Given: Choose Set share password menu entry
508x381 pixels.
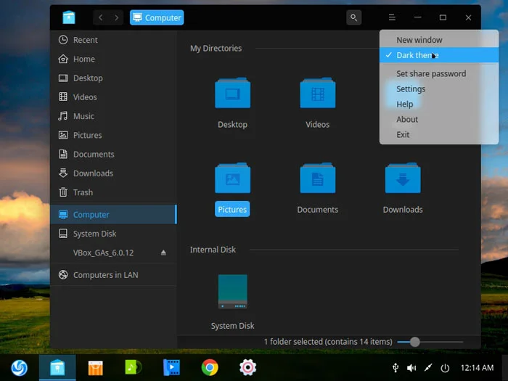Looking at the screenshot, I should [431, 73].
